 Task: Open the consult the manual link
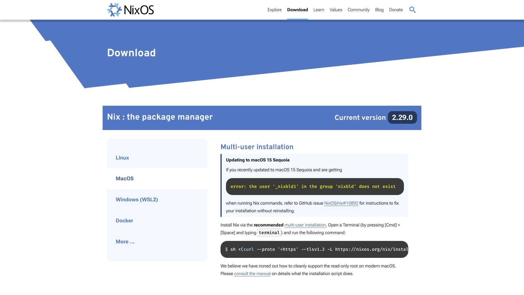pyautogui.click(x=252, y=274)
